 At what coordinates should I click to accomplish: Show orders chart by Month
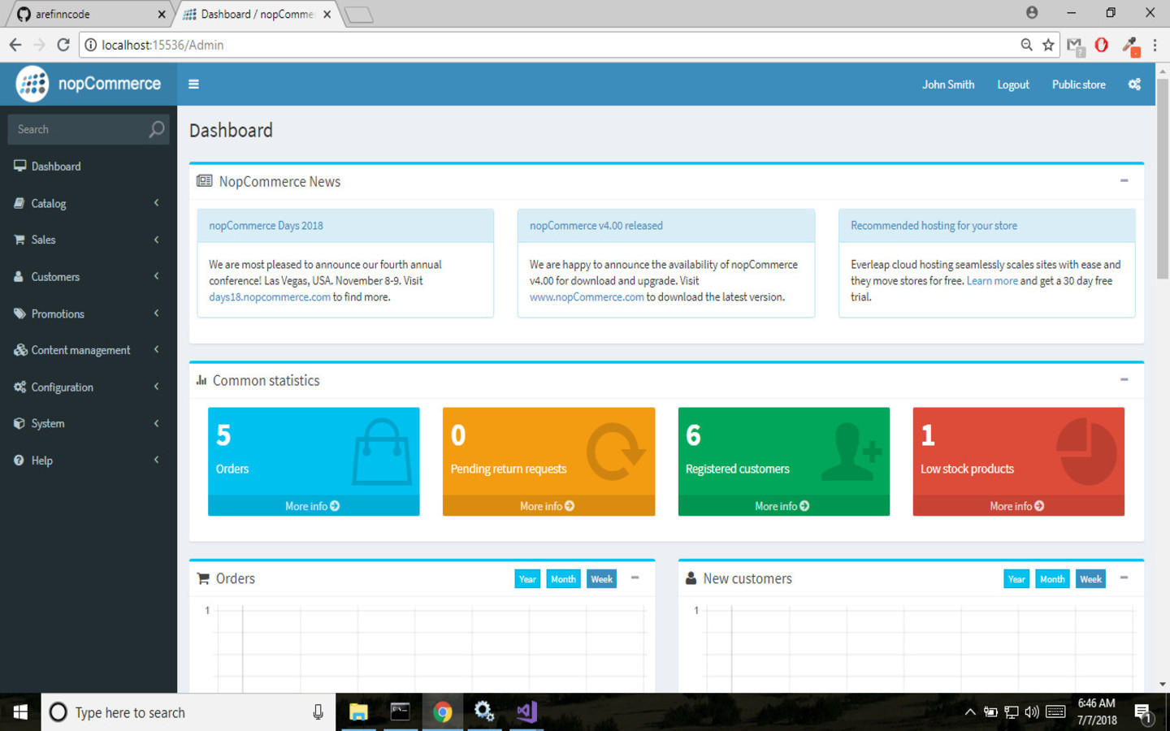tap(563, 579)
